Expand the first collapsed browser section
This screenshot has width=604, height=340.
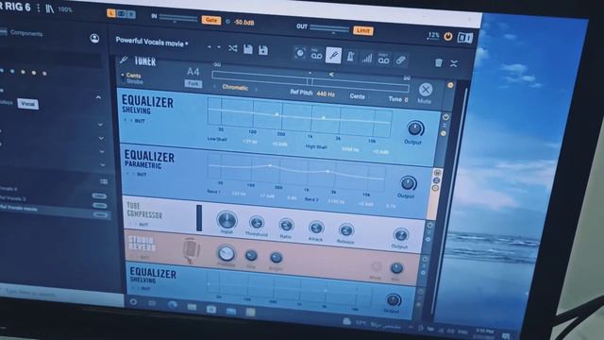101,125
